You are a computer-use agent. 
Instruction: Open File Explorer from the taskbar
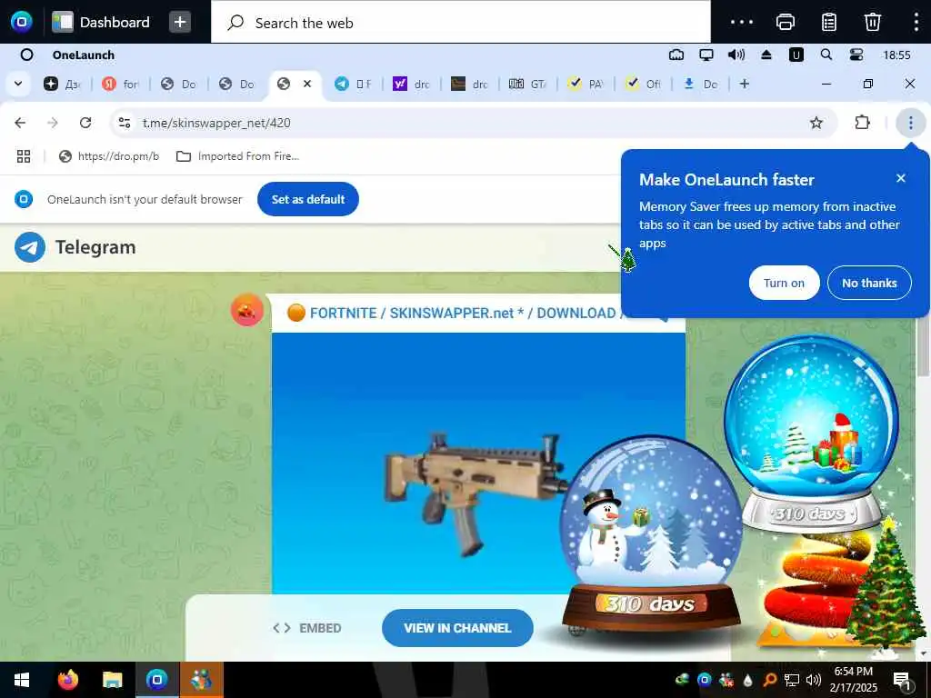pyautogui.click(x=112, y=680)
